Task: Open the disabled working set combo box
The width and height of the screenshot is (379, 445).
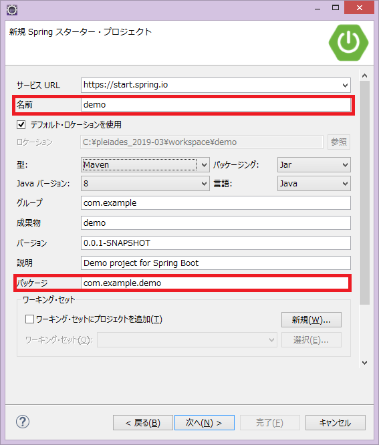Action: point(187,339)
